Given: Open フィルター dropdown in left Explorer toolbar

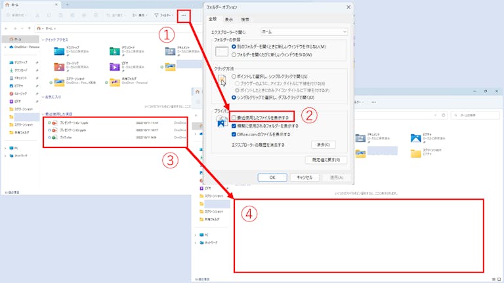Looking at the screenshot, I should 164,15.
